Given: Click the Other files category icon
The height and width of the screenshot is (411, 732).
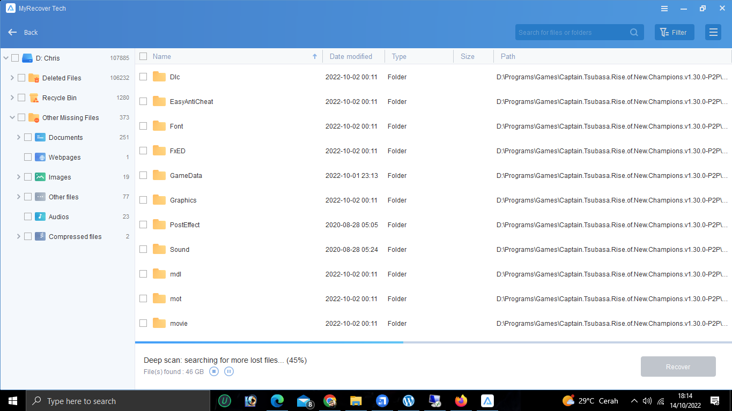Looking at the screenshot, I should tap(40, 197).
